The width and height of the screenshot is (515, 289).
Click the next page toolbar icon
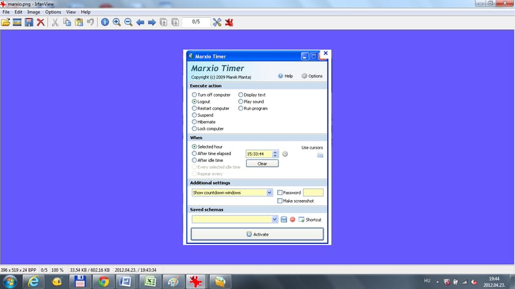tap(175, 22)
